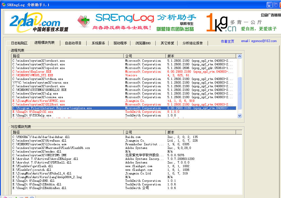Sort process list by 版本 column header
The width and height of the screenshot is (281, 198).
point(201,56)
